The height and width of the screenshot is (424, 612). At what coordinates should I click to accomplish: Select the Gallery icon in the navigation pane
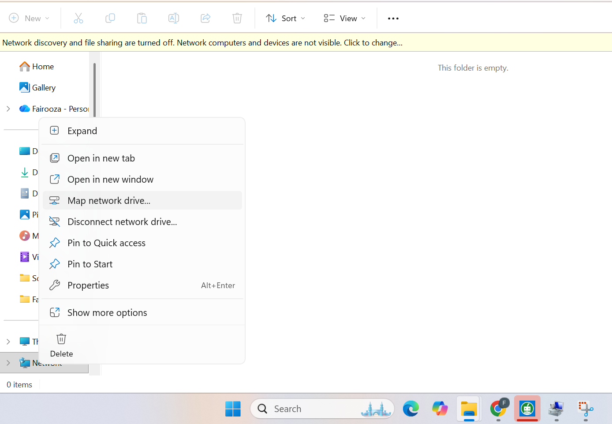[25, 87]
